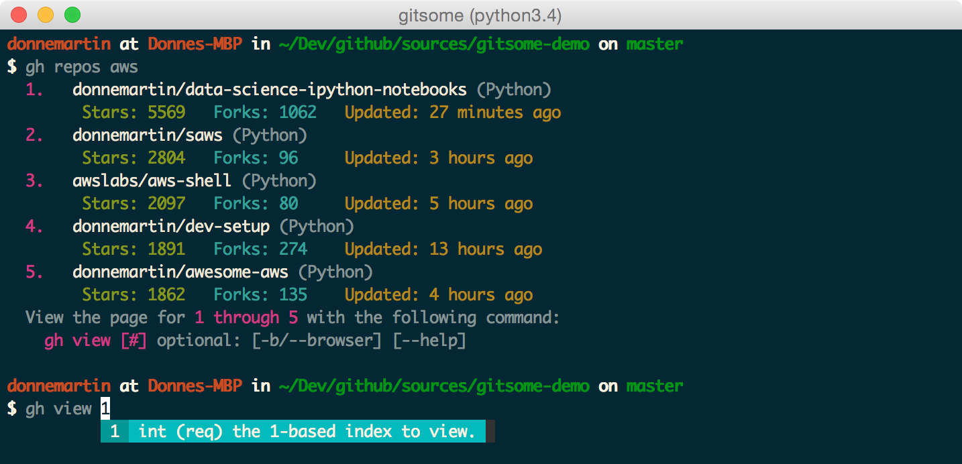Click 'donnemartin' username in bottom prompt
The width and height of the screenshot is (962, 464).
point(58,386)
